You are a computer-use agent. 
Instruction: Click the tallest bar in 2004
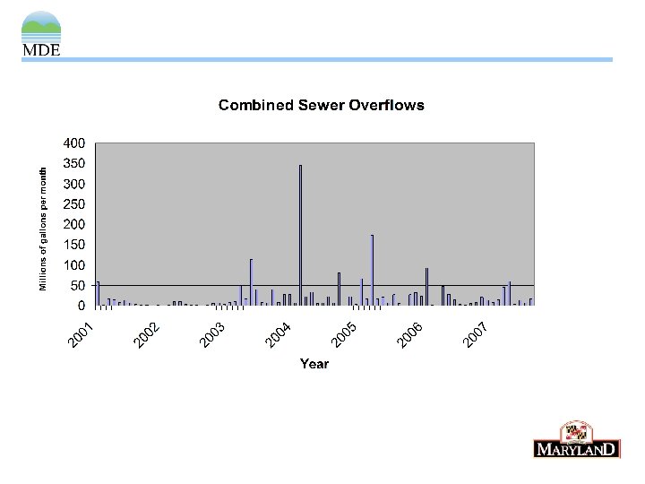click(300, 236)
